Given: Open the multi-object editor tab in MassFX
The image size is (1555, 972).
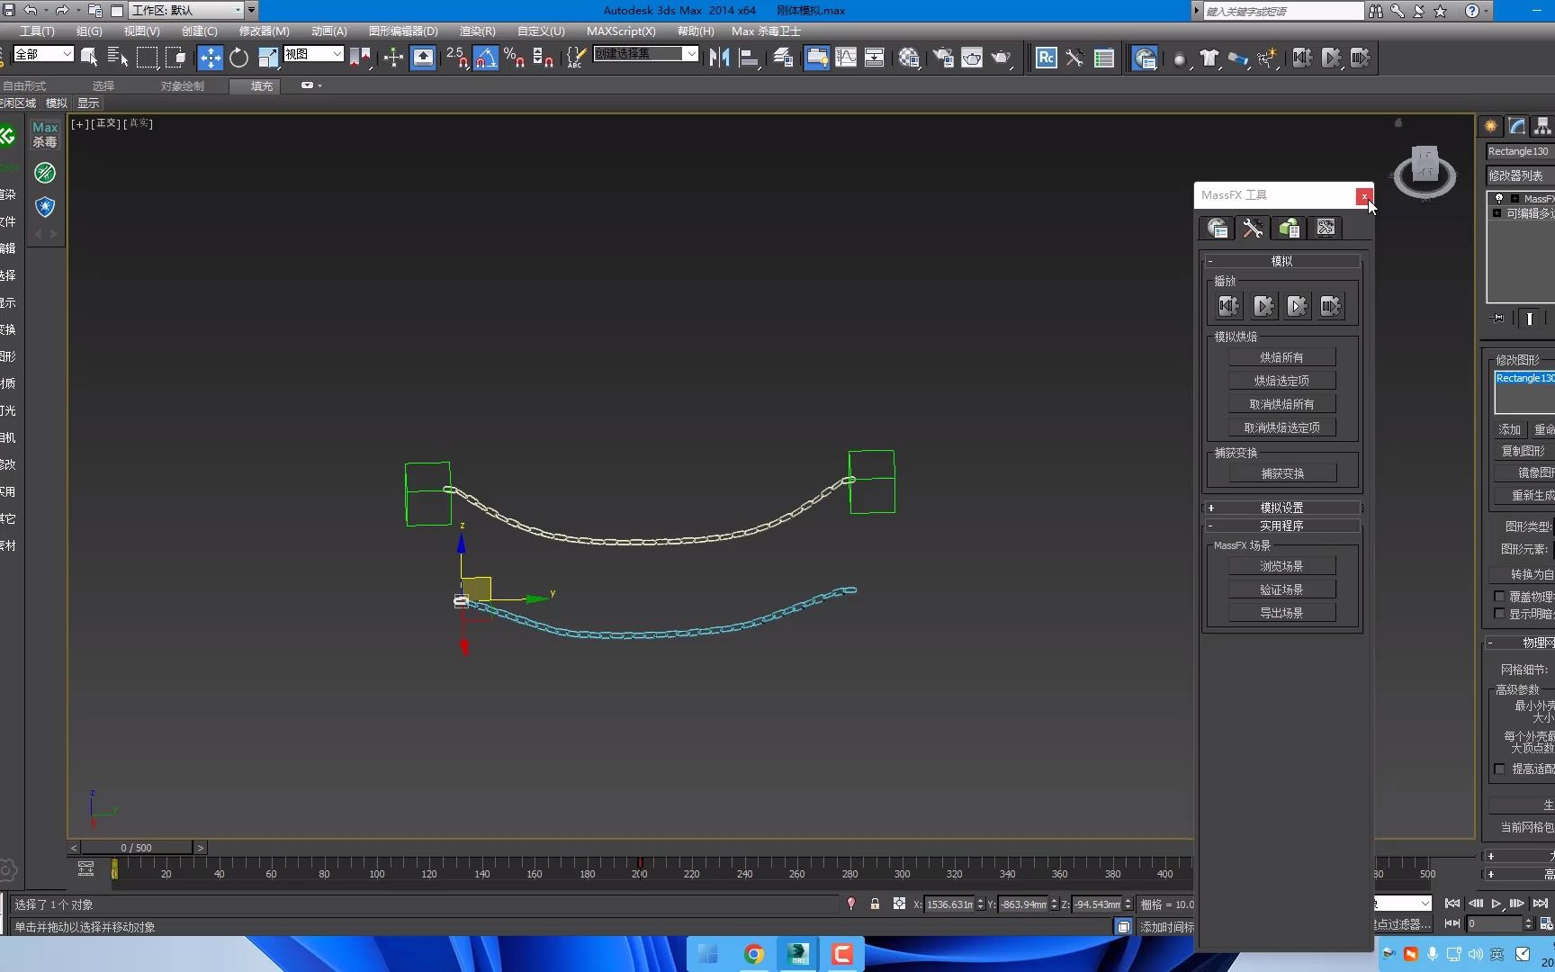Looking at the screenshot, I should [x=1288, y=228].
